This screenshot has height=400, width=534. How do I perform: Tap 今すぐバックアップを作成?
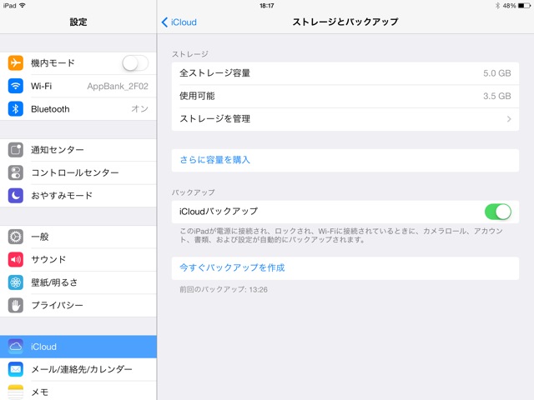point(232,267)
